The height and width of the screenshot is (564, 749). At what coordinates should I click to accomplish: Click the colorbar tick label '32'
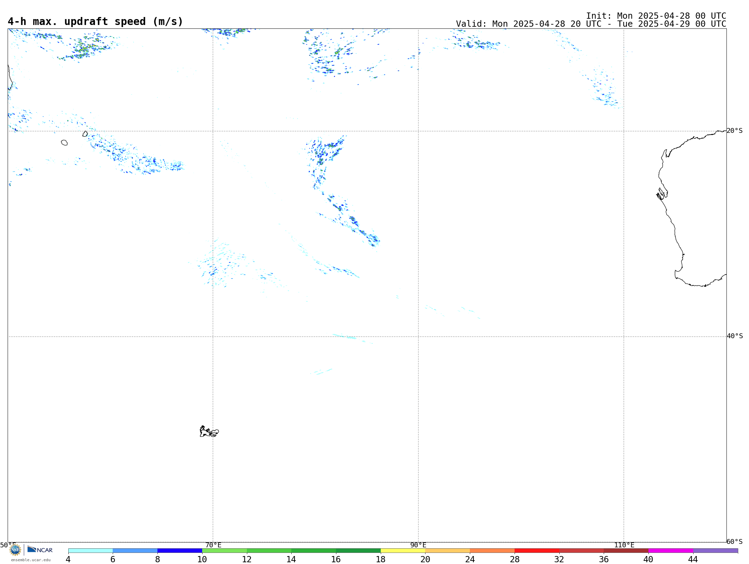point(559,559)
